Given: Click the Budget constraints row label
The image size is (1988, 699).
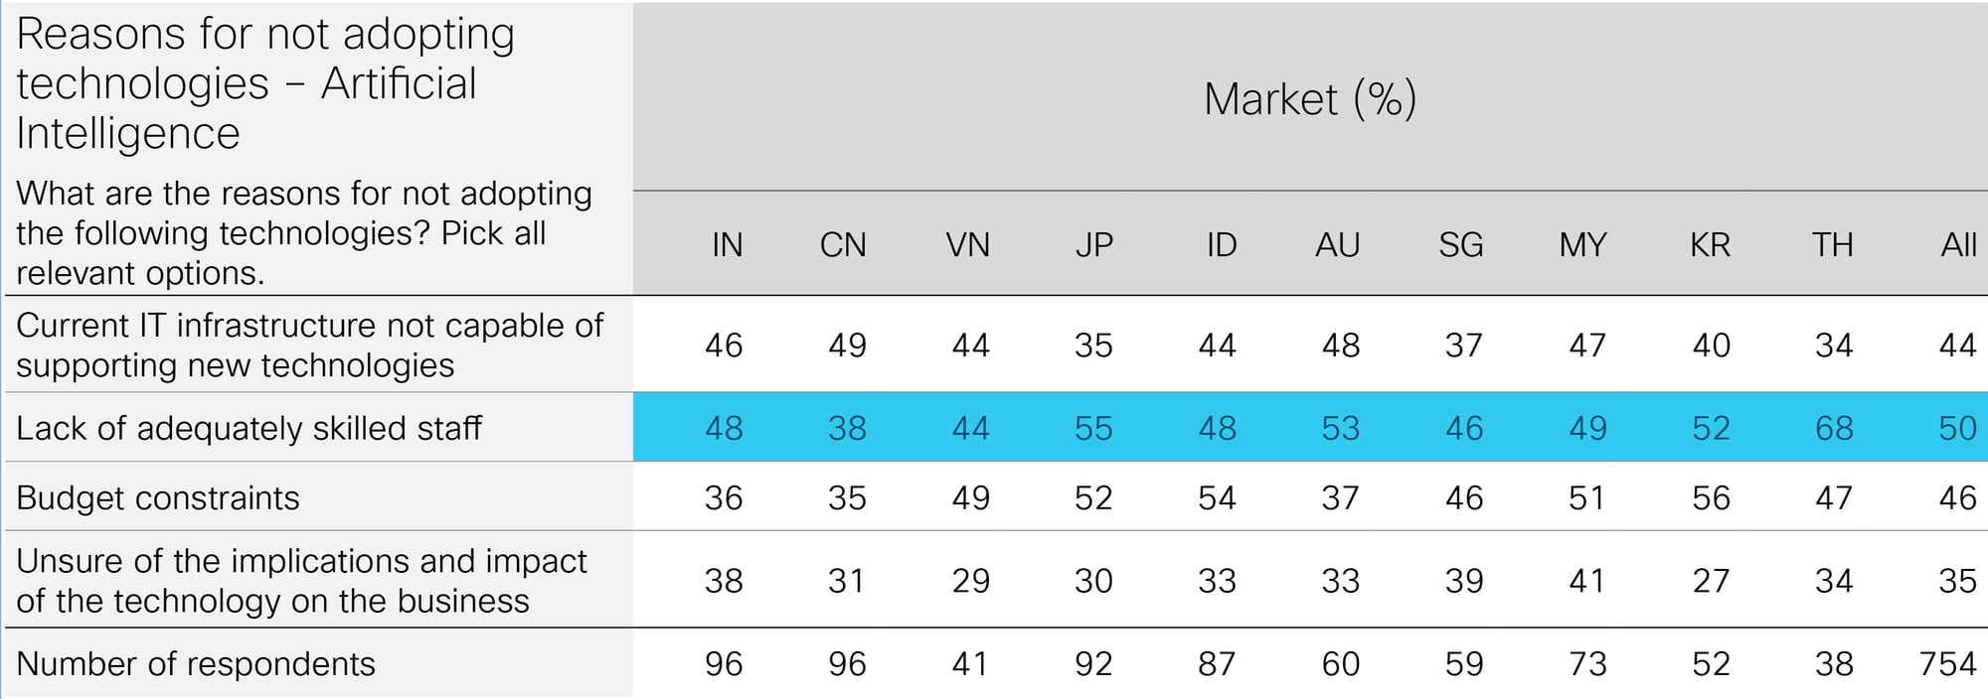Looking at the screenshot, I should (x=158, y=497).
